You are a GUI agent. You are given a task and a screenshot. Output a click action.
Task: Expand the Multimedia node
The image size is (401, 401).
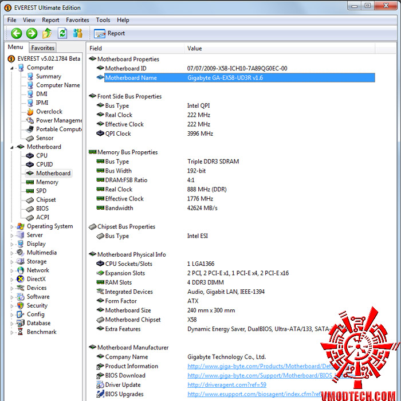[x=12, y=253]
